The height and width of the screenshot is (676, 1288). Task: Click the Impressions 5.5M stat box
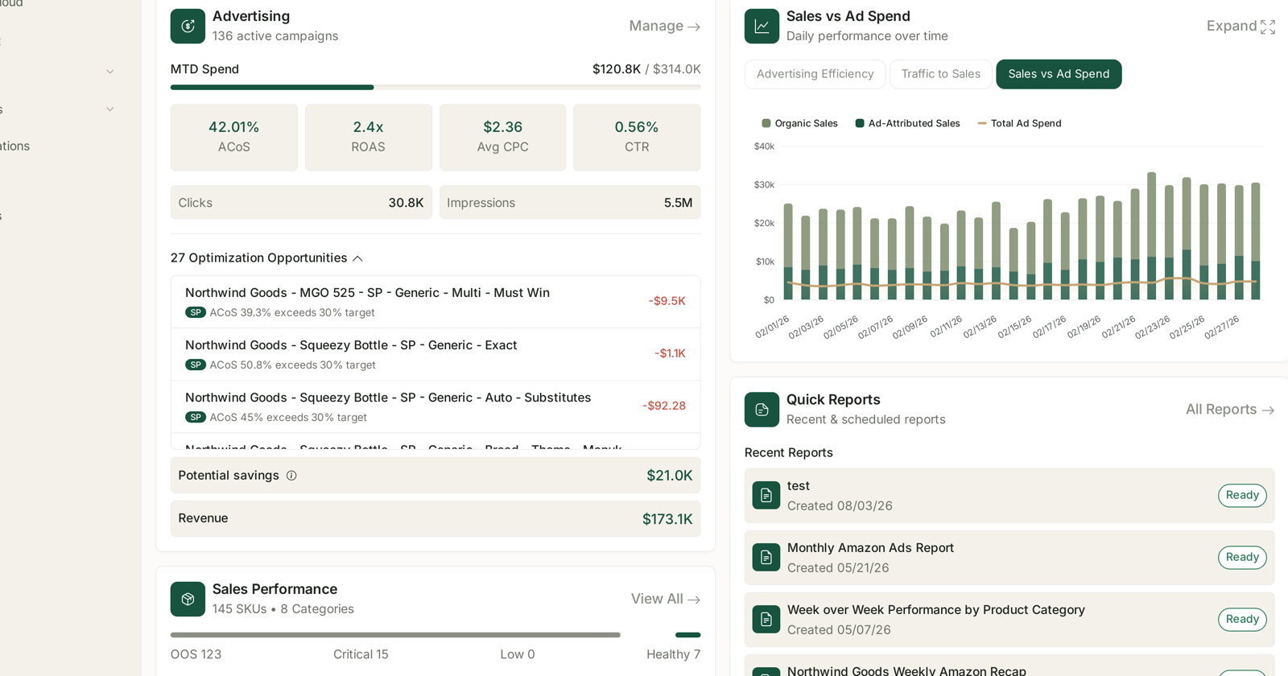570,203
